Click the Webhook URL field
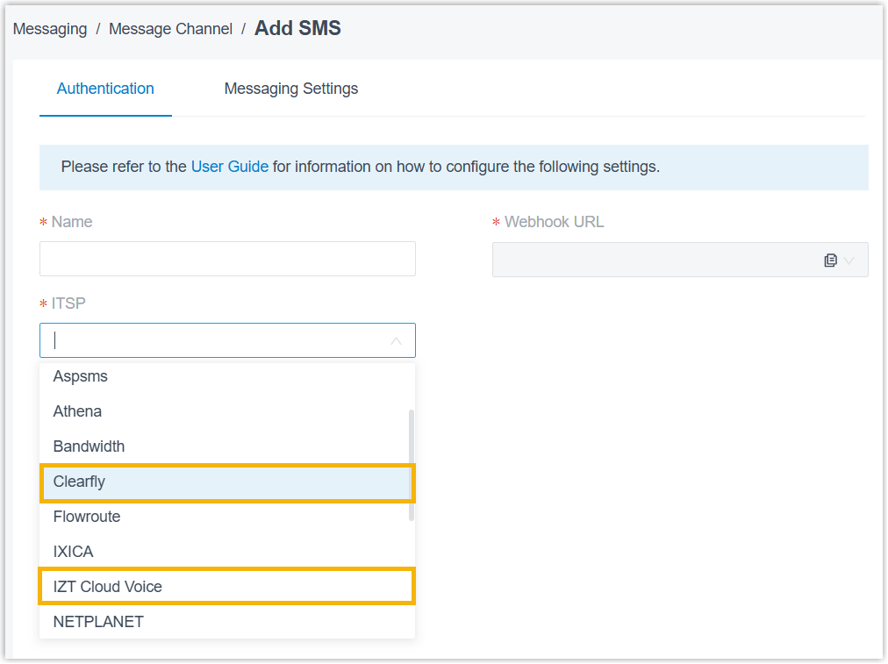888x664 pixels. pos(680,260)
